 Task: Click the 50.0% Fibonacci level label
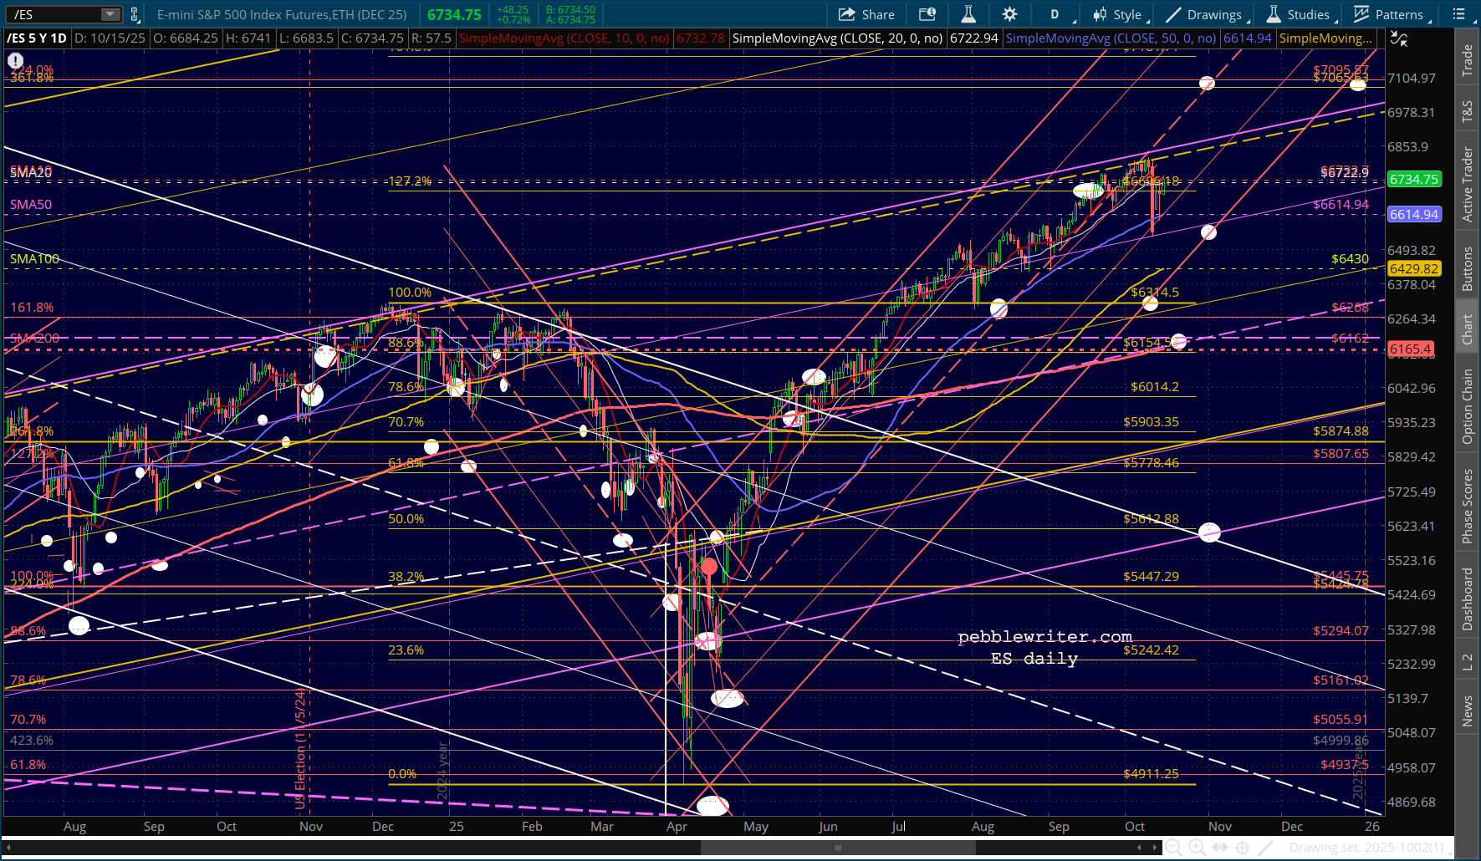[x=406, y=519]
